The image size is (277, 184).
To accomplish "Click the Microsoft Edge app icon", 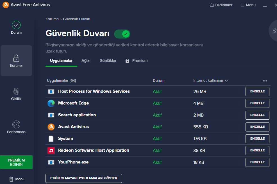I will coord(51,103).
